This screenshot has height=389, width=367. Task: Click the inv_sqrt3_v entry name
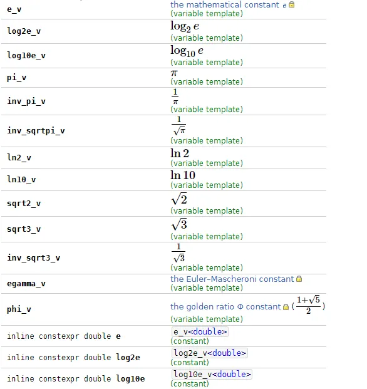pyautogui.click(x=33, y=258)
